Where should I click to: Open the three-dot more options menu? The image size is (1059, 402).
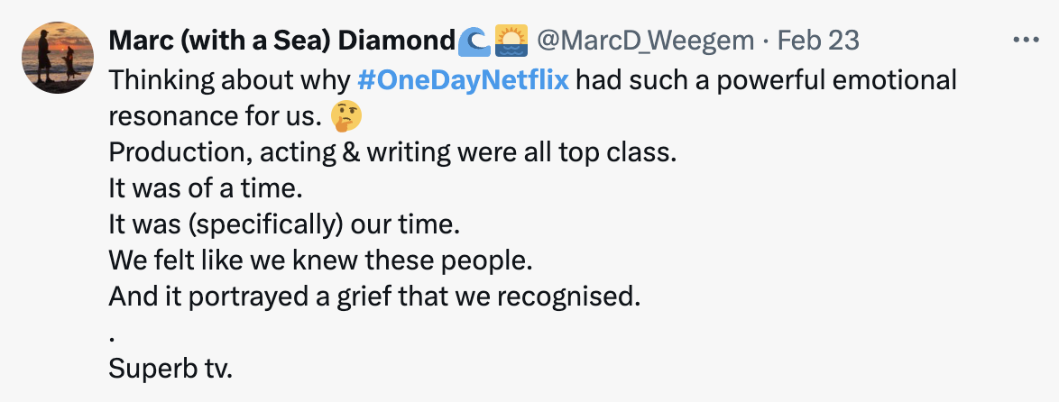1026,41
